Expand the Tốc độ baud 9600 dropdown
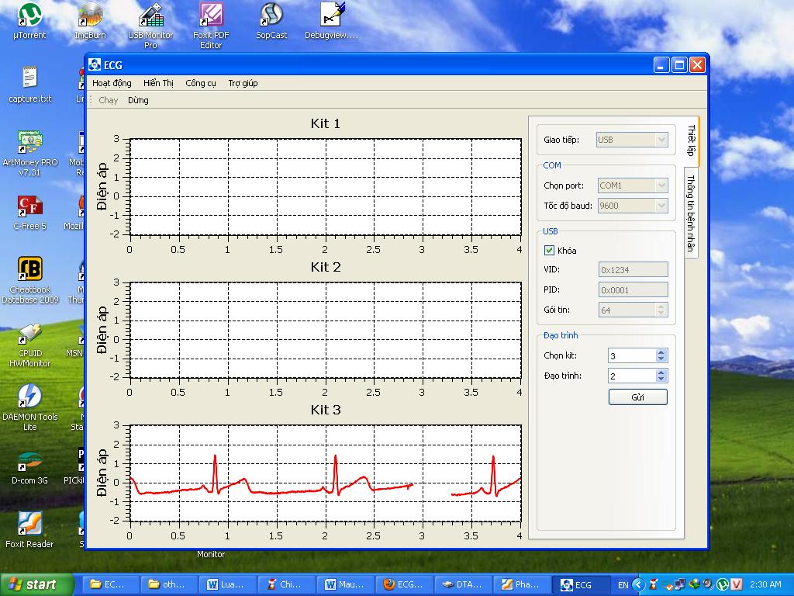The image size is (794, 596). coord(632,206)
